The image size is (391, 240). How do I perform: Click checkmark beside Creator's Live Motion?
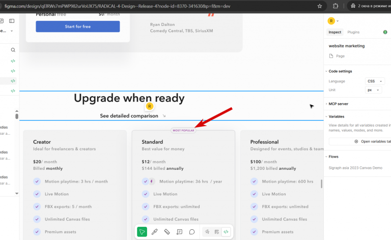click(37, 194)
